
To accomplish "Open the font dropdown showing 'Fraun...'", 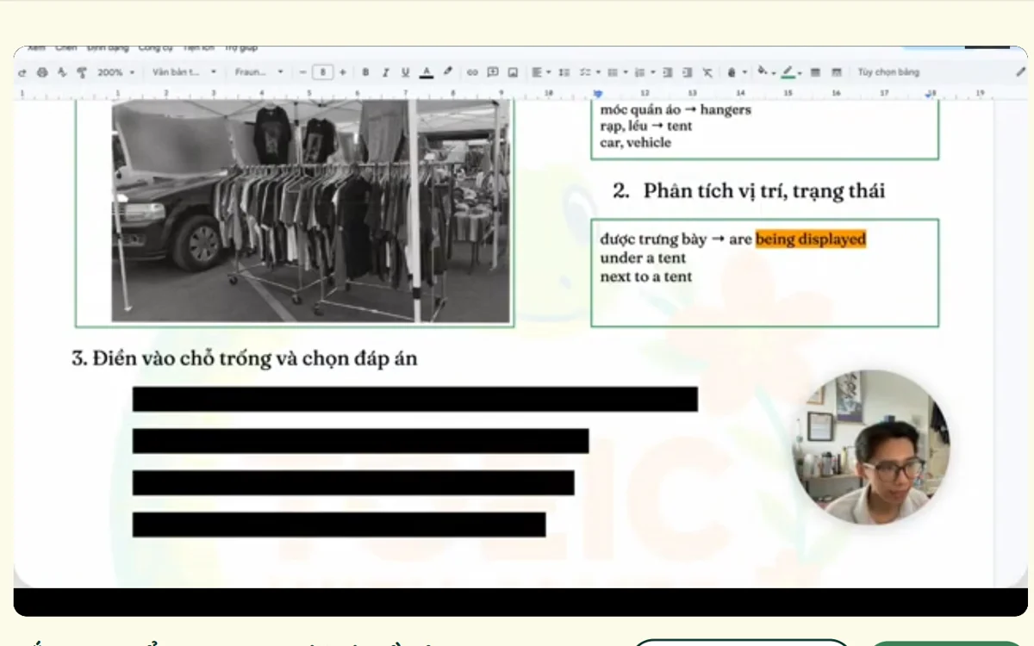I will 258,72.
